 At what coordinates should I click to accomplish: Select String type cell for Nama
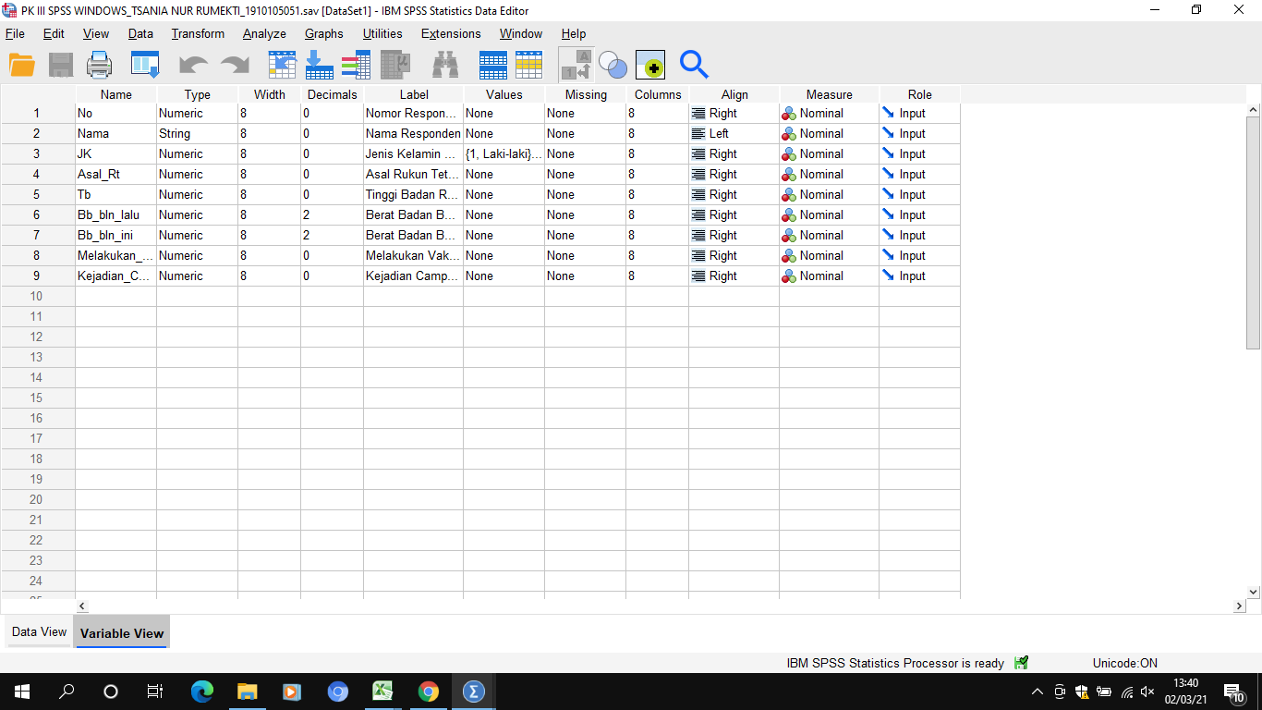click(x=197, y=134)
